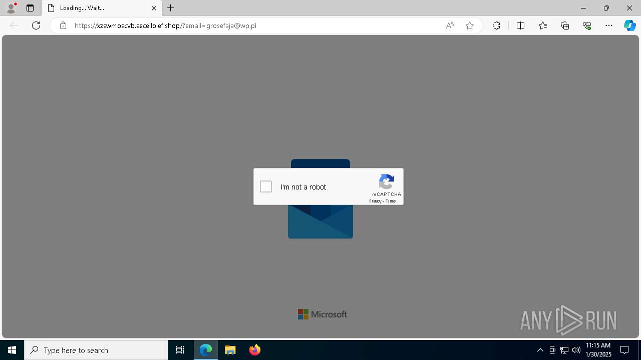Open the user profile icon
The width and height of the screenshot is (641, 360).
[11, 8]
